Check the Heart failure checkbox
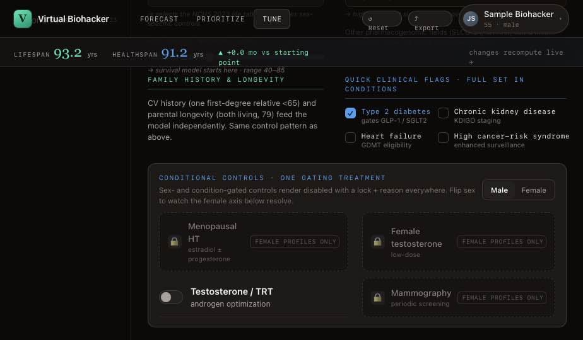The width and height of the screenshot is (583, 340). pyautogui.click(x=350, y=138)
